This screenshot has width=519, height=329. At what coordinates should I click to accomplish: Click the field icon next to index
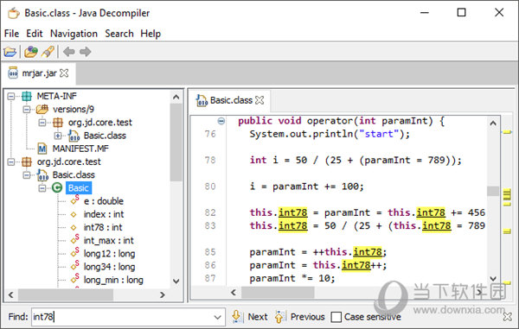pos(74,214)
